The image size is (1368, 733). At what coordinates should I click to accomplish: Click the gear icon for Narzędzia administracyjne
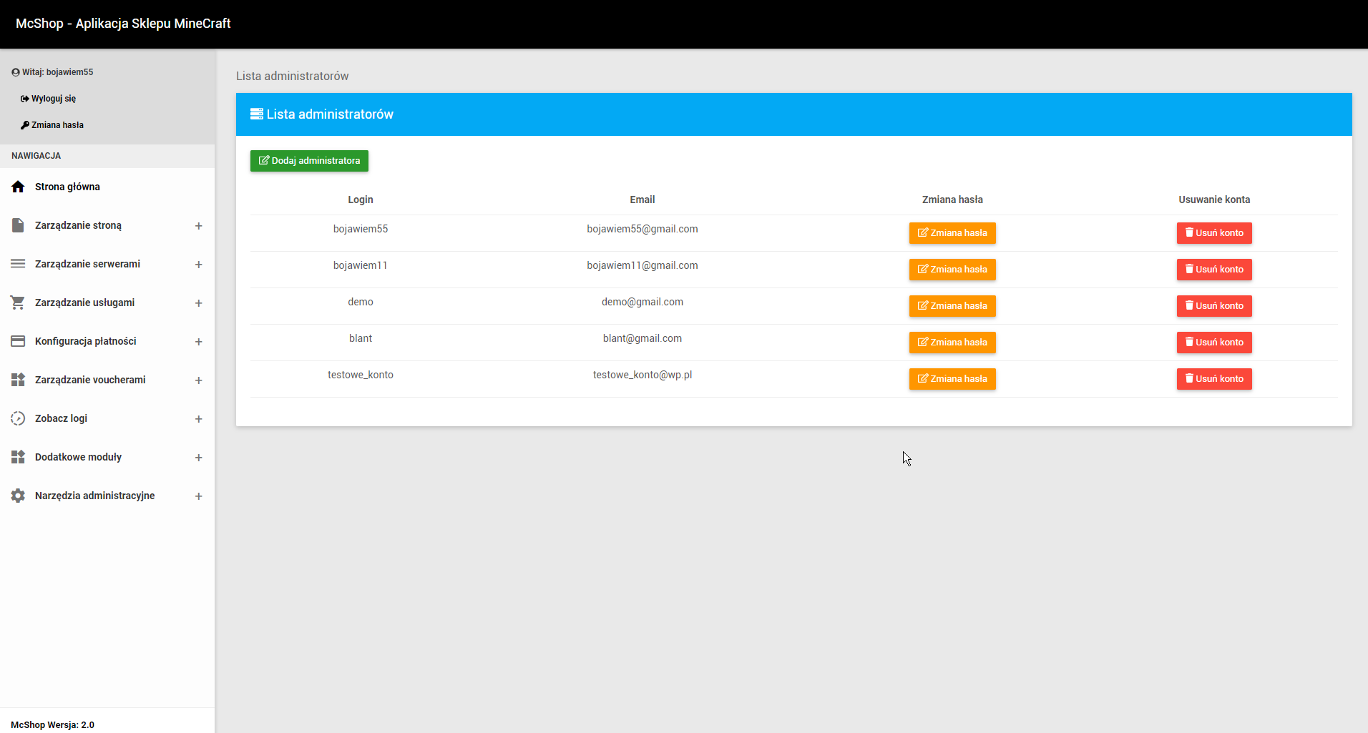(18, 496)
